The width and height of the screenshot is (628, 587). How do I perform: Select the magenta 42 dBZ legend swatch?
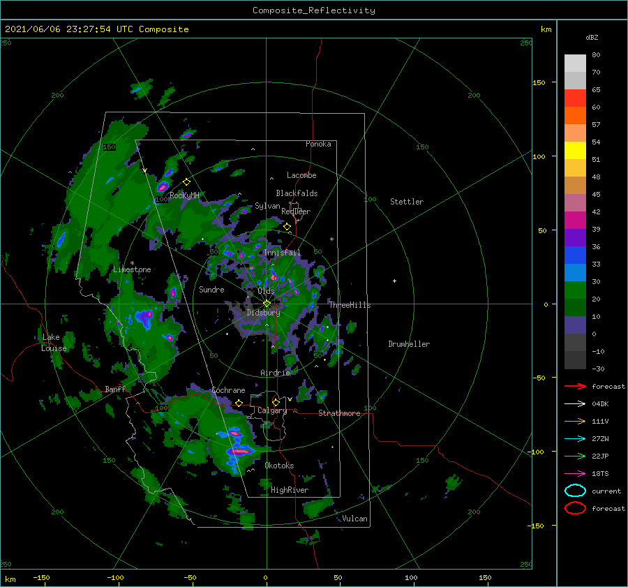pos(575,220)
